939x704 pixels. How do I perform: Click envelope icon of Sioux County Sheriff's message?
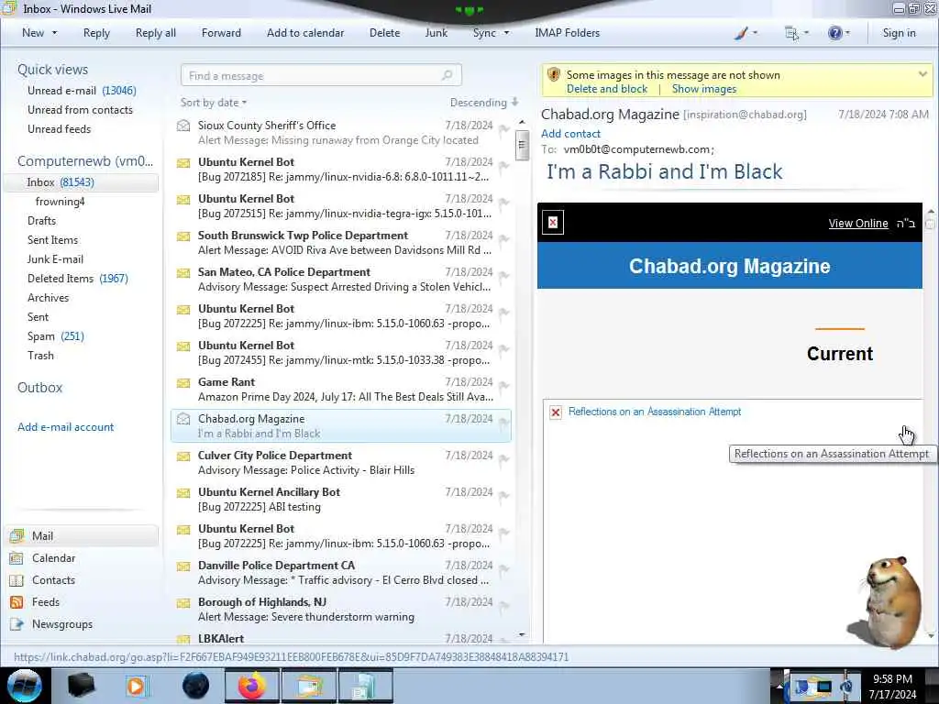click(x=183, y=126)
